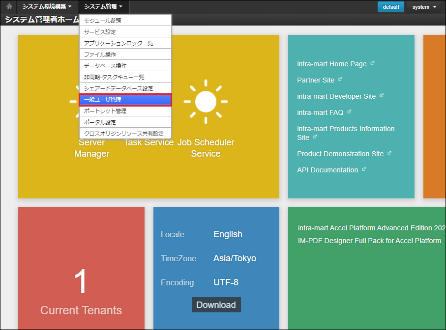This screenshot has height=330, width=446.
Task: Expand the システム環境構築 dropdown menu
Action: [x=47, y=7]
